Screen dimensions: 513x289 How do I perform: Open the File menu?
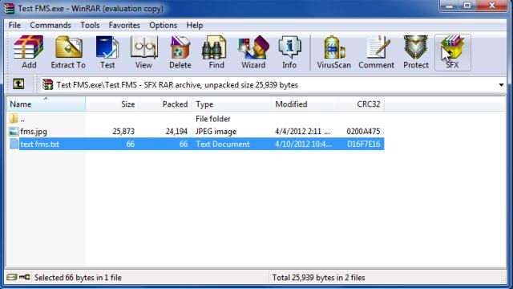pos(14,25)
